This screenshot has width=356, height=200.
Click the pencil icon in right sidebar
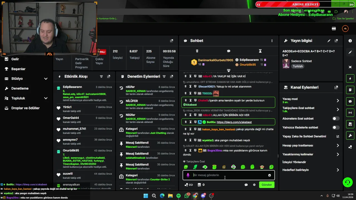tap(350, 52)
